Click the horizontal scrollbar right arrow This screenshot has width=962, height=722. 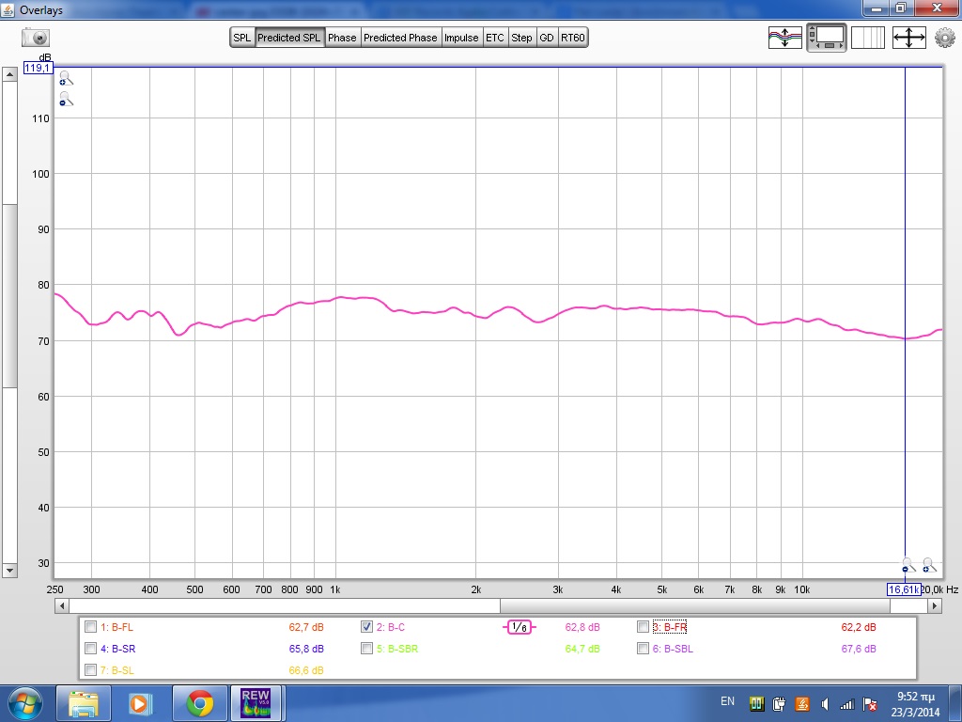coord(934,606)
